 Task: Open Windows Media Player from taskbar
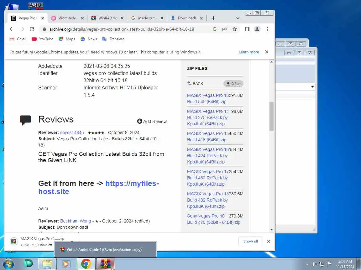(x=66, y=264)
